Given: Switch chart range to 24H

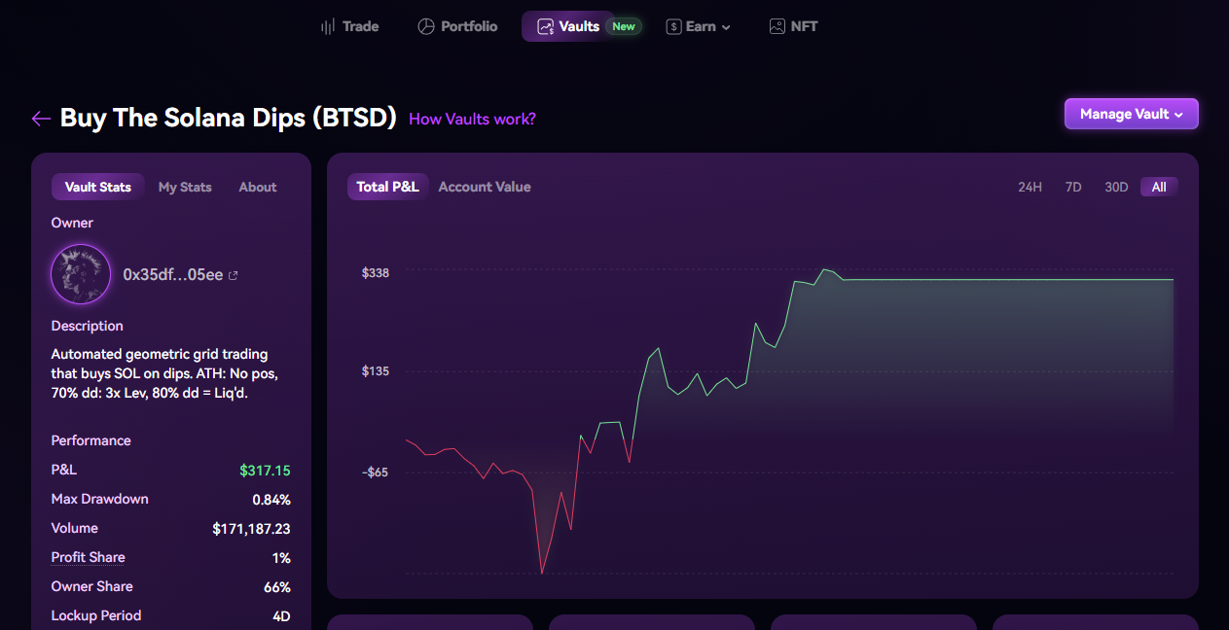Looking at the screenshot, I should click(x=1030, y=187).
